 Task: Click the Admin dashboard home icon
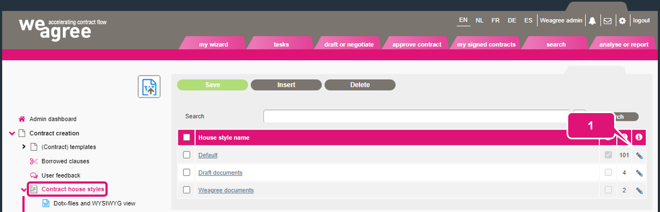[22, 119]
